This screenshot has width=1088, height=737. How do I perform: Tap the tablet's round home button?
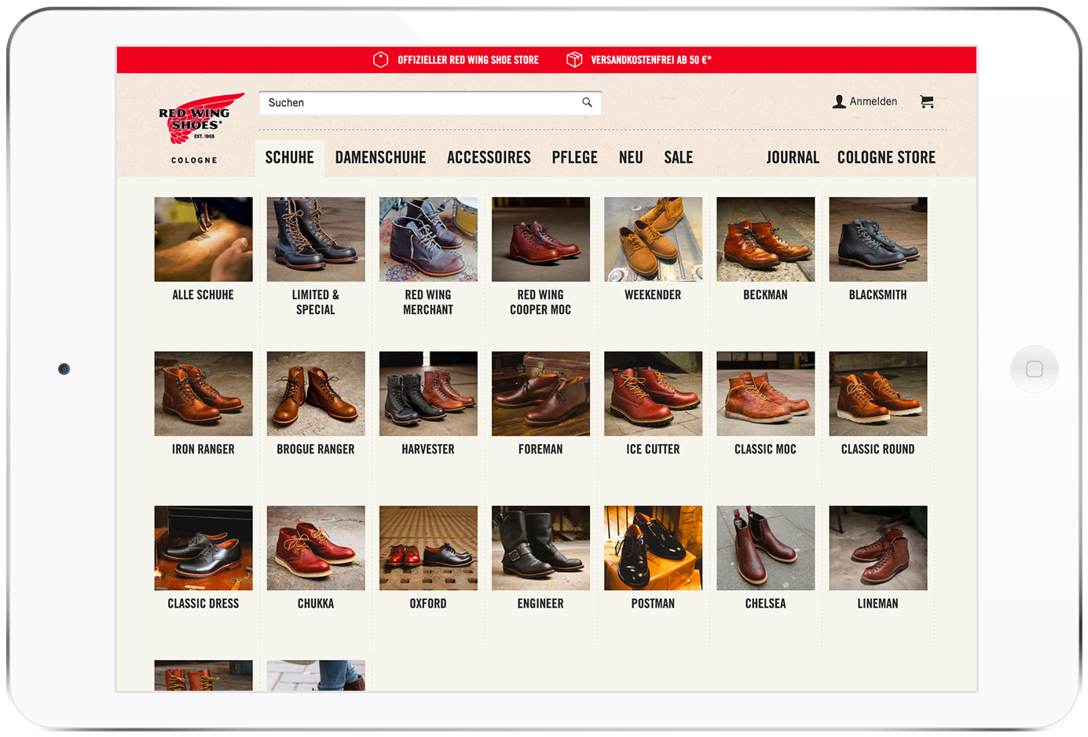tap(1034, 369)
